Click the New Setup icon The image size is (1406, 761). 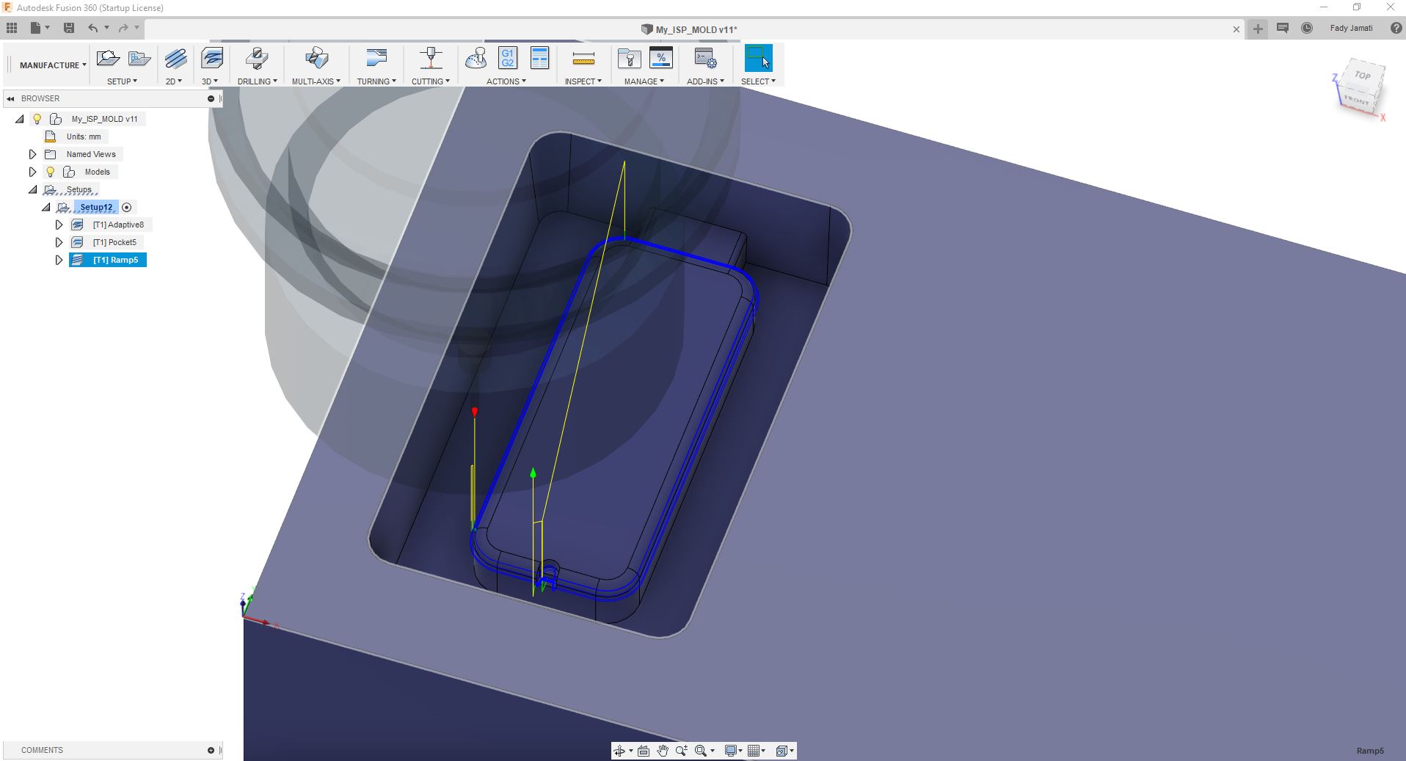[x=108, y=58]
